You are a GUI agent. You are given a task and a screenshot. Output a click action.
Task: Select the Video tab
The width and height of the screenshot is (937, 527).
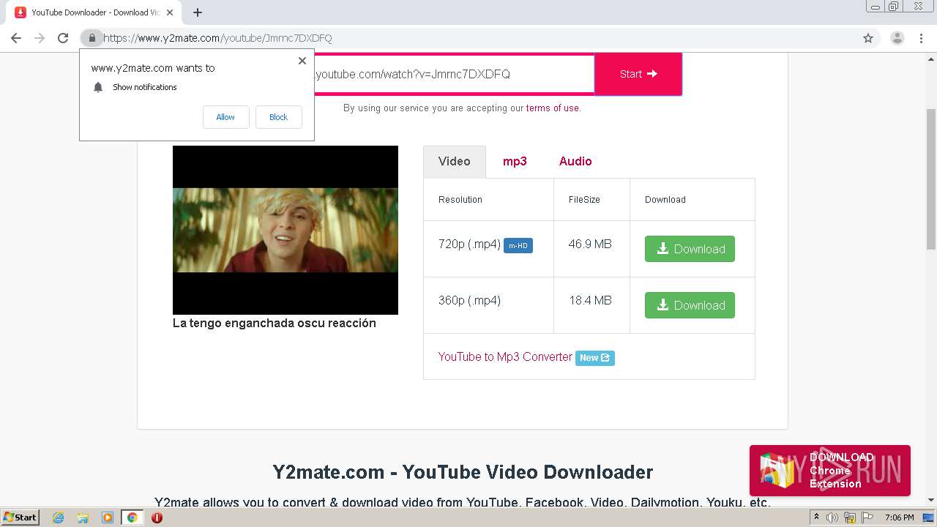(455, 161)
